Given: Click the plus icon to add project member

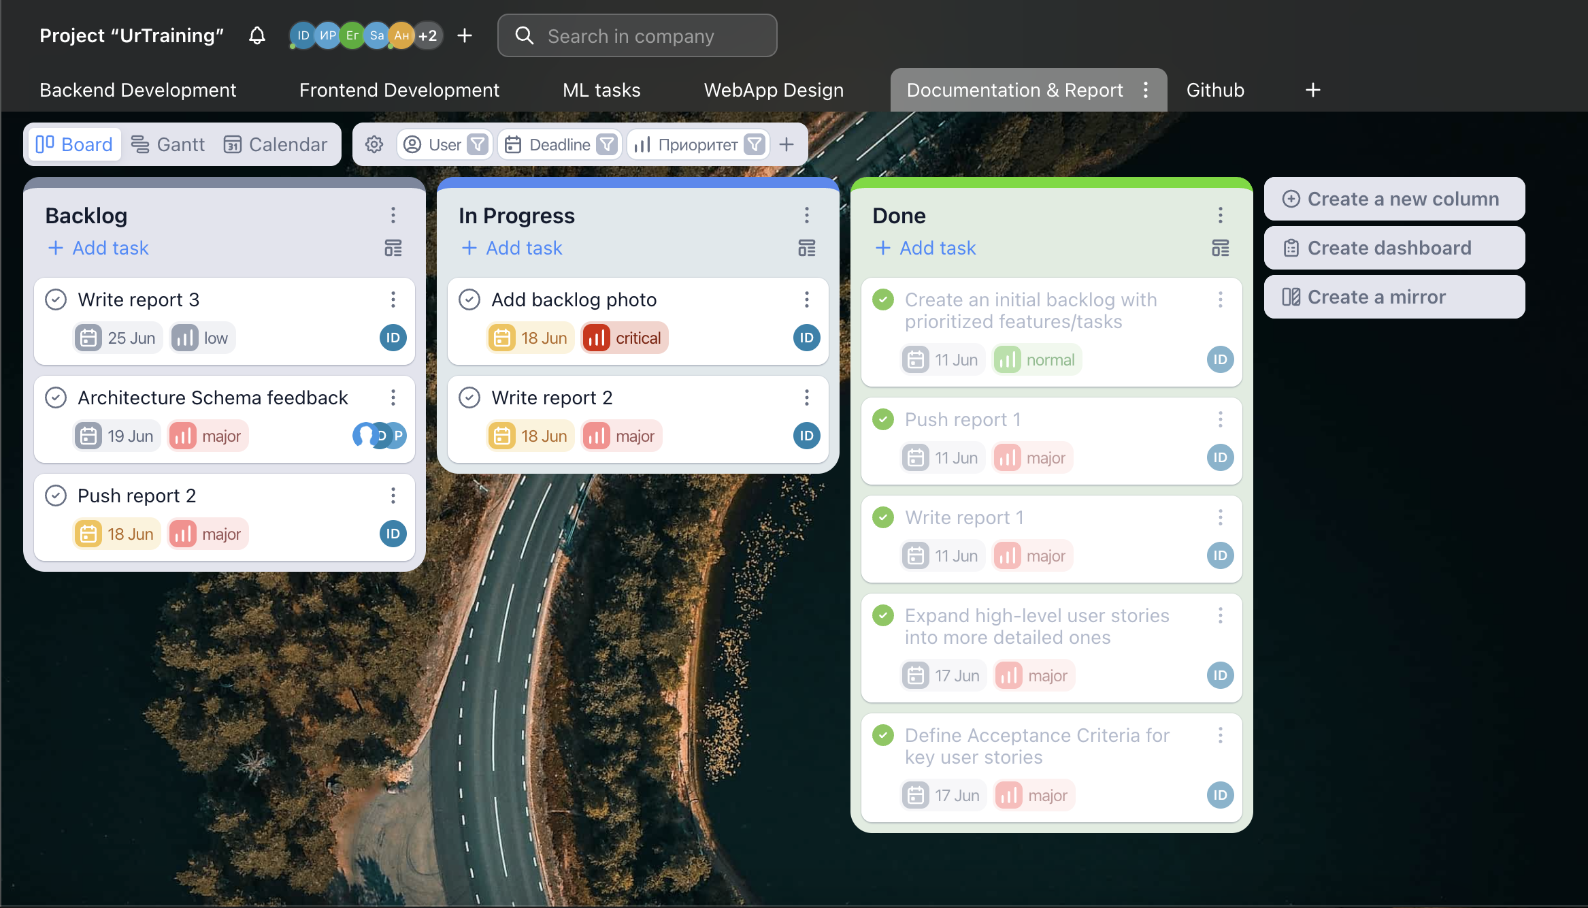Looking at the screenshot, I should [465, 35].
